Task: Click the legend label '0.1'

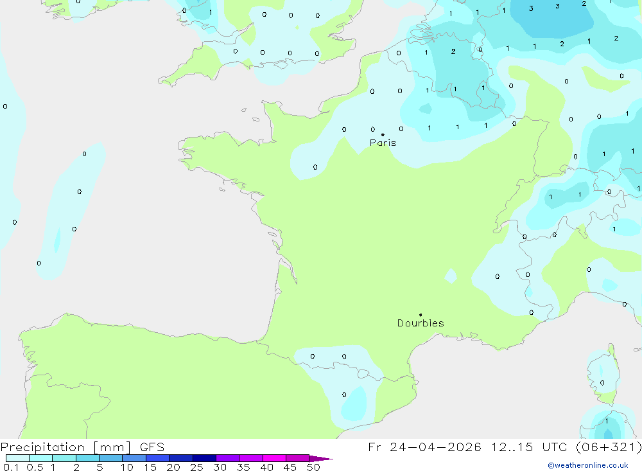Action: [11, 467]
